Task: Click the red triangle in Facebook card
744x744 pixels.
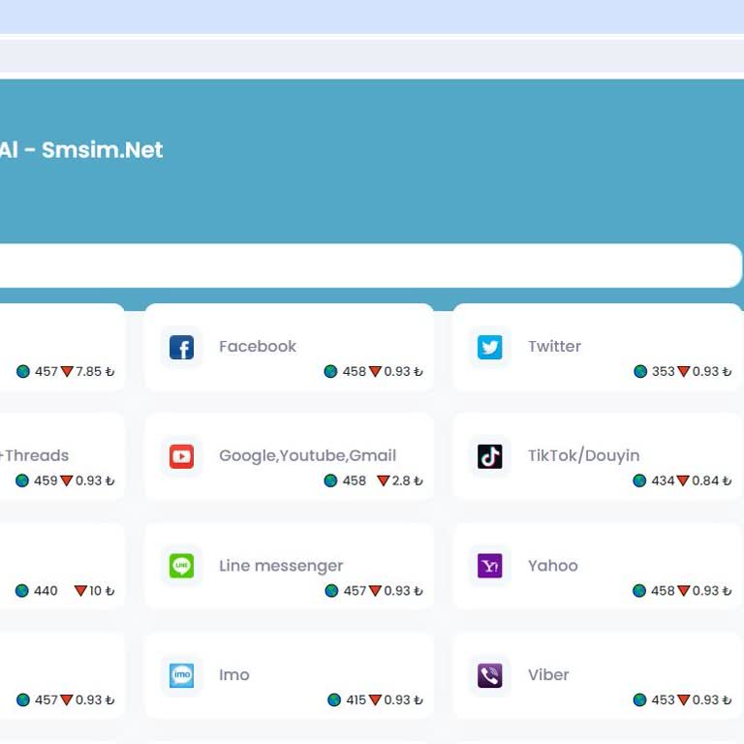Action: pyautogui.click(x=375, y=372)
